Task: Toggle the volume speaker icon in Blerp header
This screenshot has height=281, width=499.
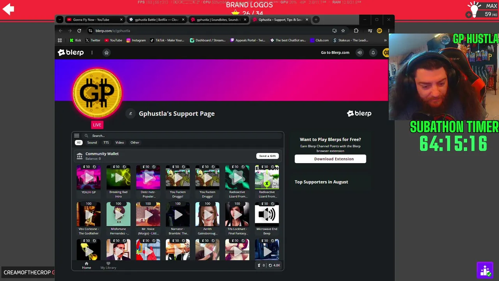Action: 359,53
